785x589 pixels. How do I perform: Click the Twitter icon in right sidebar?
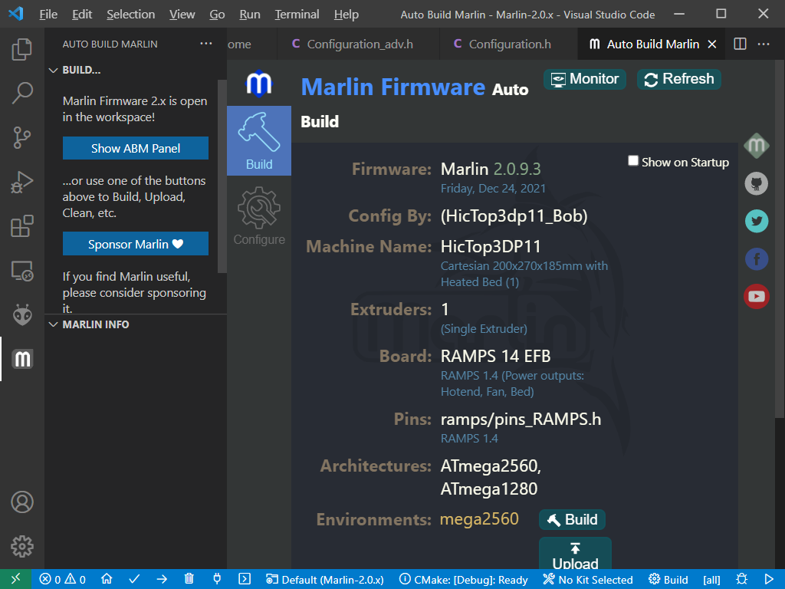757,221
